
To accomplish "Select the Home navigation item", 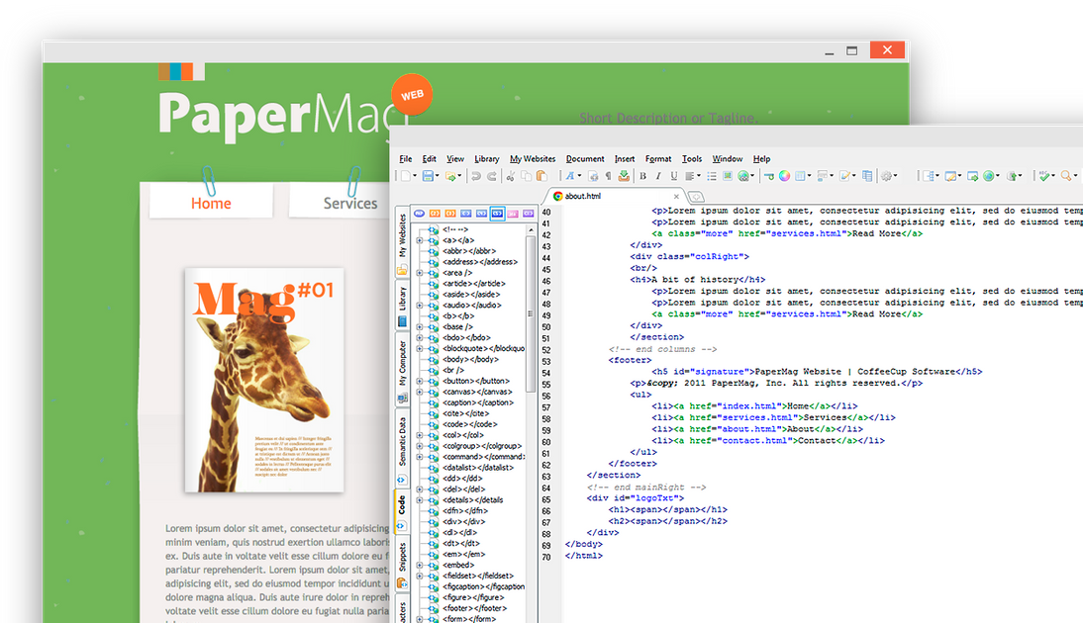I will pyautogui.click(x=211, y=202).
